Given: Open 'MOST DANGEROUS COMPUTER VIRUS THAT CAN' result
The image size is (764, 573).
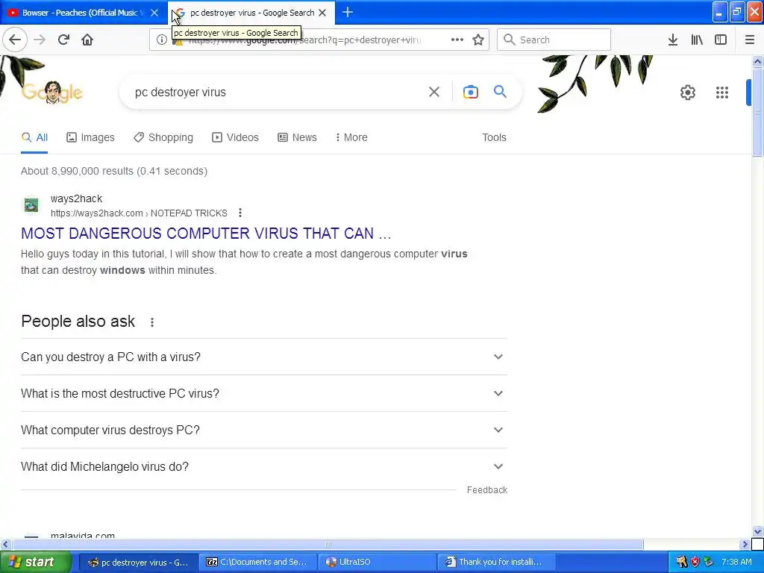Looking at the screenshot, I should pyautogui.click(x=206, y=234).
